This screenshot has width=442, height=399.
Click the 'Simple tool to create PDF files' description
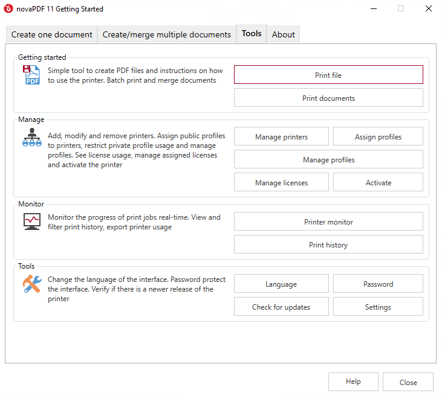tap(135, 75)
